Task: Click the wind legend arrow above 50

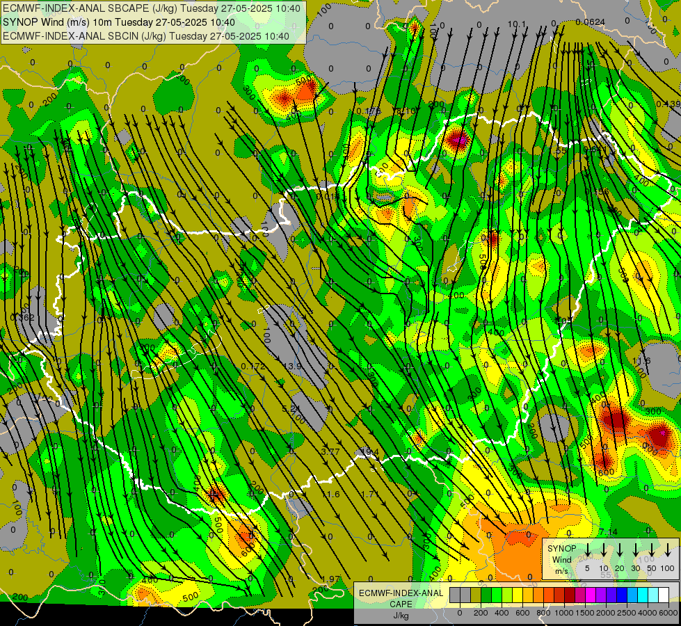Action: (652, 549)
